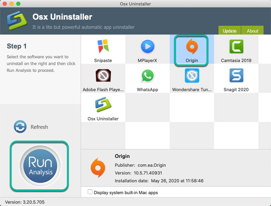Image resolution: width=271 pixels, height=206 pixels.
Task: Close the Osx Uninstaller window
Action: click(5, 4)
